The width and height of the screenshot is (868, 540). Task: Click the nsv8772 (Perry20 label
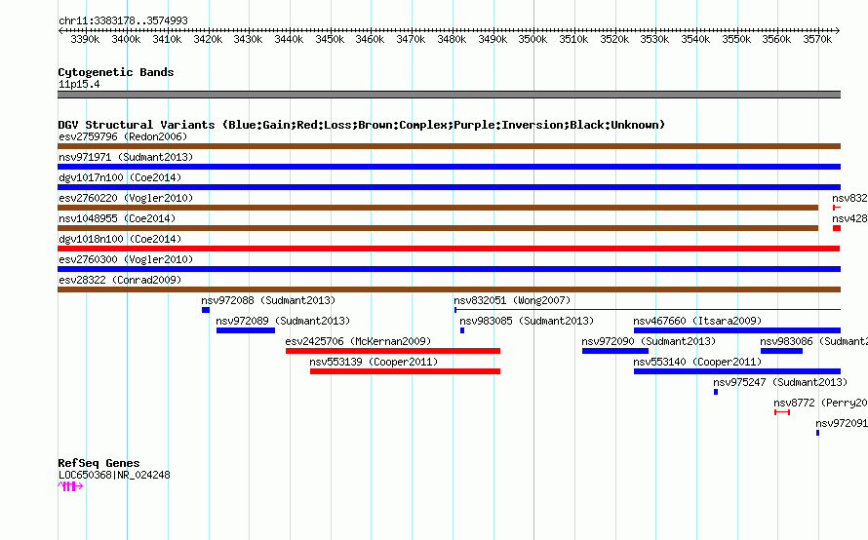(x=820, y=403)
